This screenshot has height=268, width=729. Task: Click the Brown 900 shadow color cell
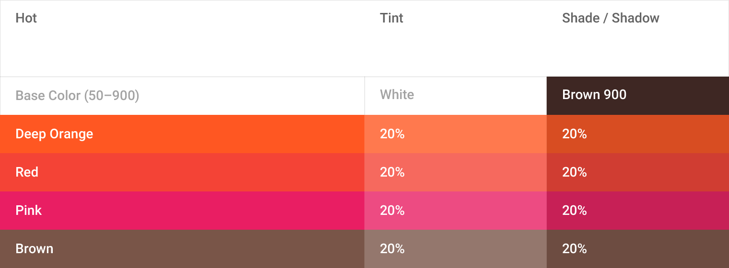coord(638,95)
